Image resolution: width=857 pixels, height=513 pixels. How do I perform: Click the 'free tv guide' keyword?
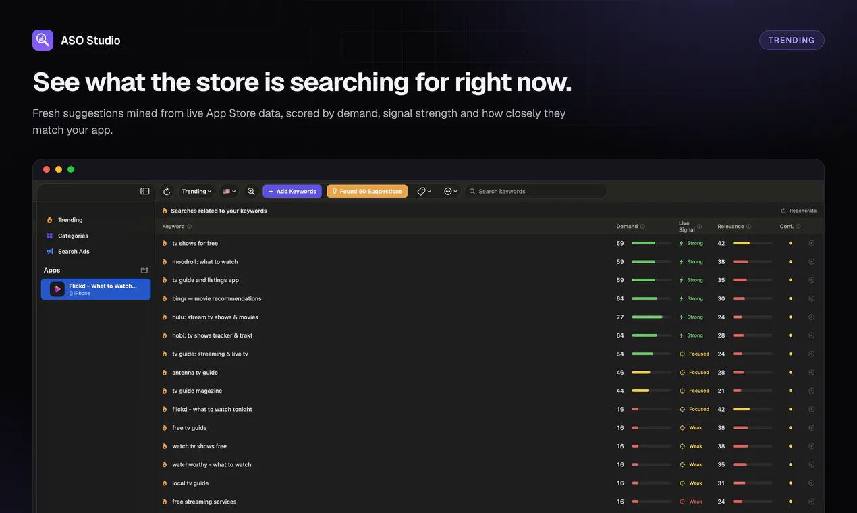[190, 428]
